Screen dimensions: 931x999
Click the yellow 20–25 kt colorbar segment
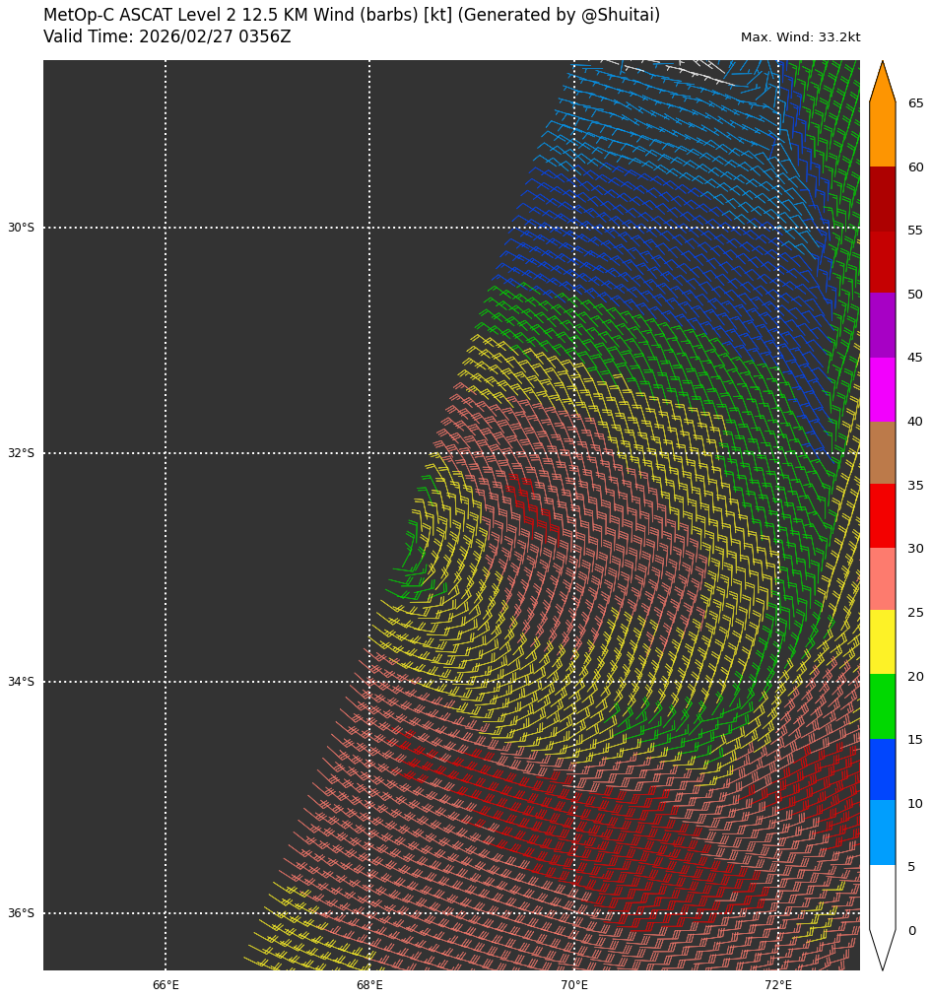(882, 642)
